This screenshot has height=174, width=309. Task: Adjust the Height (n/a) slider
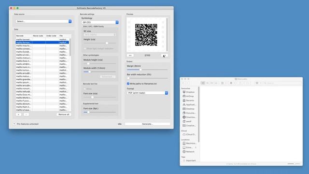[x=107, y=43]
